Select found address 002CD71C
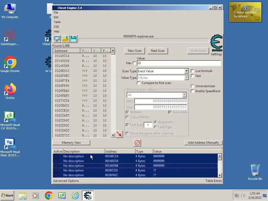Screen dimensions: 268x201 pyautogui.click(x=82, y=135)
